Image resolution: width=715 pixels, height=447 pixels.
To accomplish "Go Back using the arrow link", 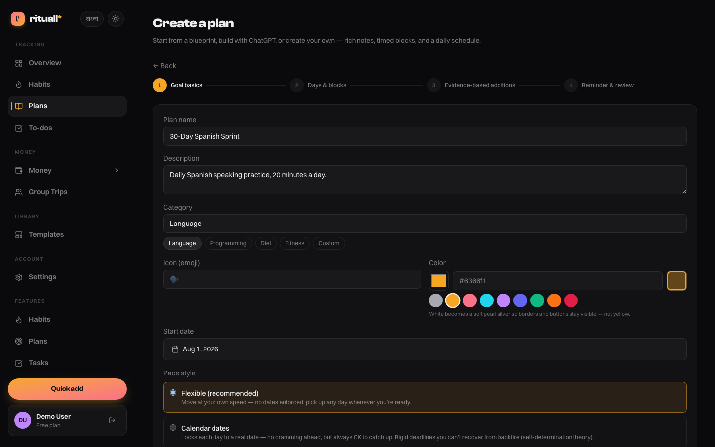I will click(x=164, y=66).
